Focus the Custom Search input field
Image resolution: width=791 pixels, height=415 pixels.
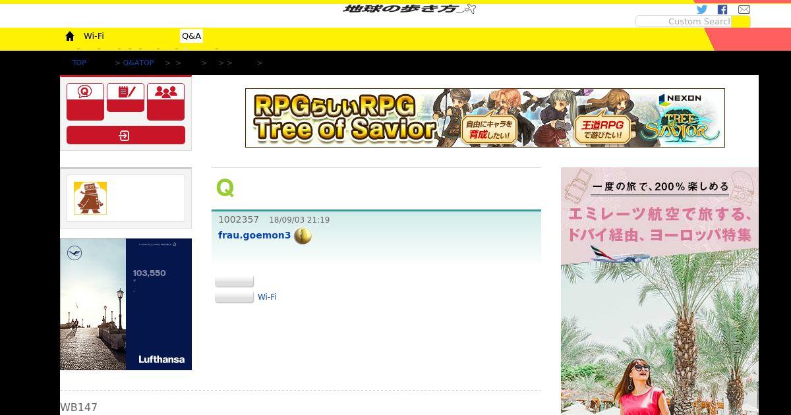point(684,21)
